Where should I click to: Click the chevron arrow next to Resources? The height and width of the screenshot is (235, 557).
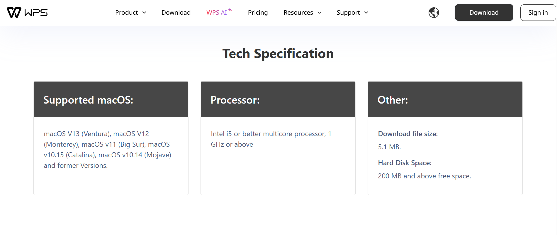320,13
